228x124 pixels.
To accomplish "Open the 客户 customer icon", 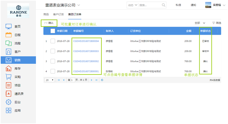I will click(x=8, y=52).
